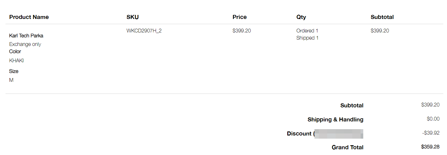Click the discount amount -$39.92
The width and height of the screenshot is (447, 155).
pyautogui.click(x=431, y=133)
